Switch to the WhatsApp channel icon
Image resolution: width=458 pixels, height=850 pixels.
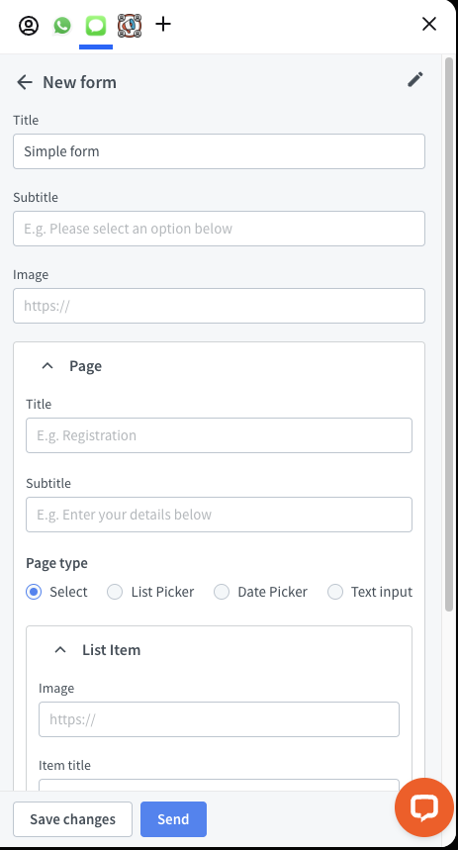(62, 25)
